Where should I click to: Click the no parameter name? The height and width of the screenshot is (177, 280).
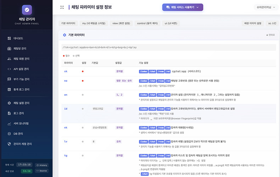pyautogui.click(x=66, y=81)
